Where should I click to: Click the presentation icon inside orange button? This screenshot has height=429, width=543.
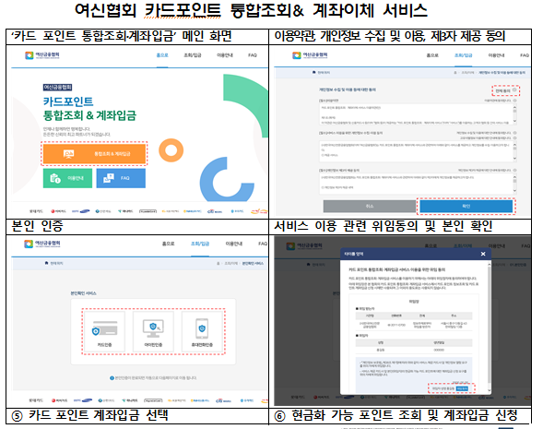tap(68, 154)
